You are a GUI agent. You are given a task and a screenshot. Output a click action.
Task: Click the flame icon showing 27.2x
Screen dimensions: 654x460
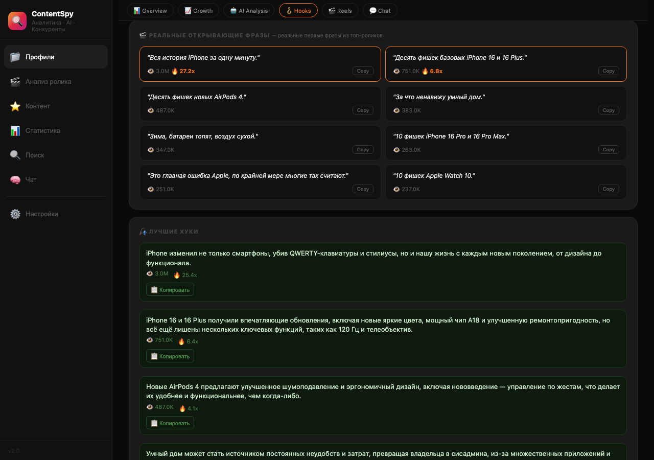click(x=174, y=71)
